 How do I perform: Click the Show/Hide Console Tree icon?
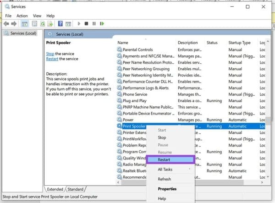[25, 23]
